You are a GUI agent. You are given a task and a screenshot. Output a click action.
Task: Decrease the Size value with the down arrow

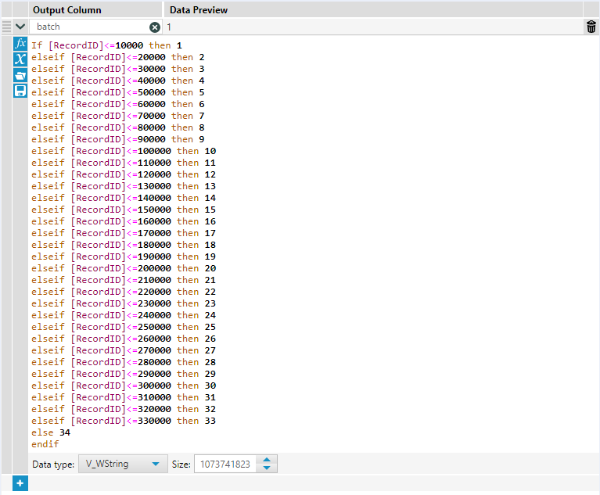267,468
